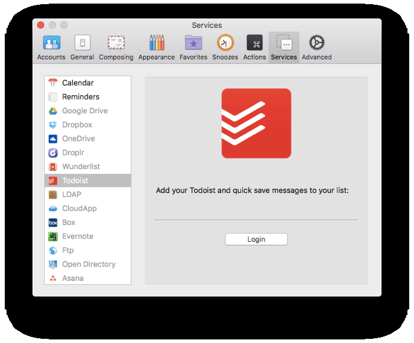Click the Open Directory icon
Image resolution: width=414 pixels, height=343 pixels.
click(53, 264)
